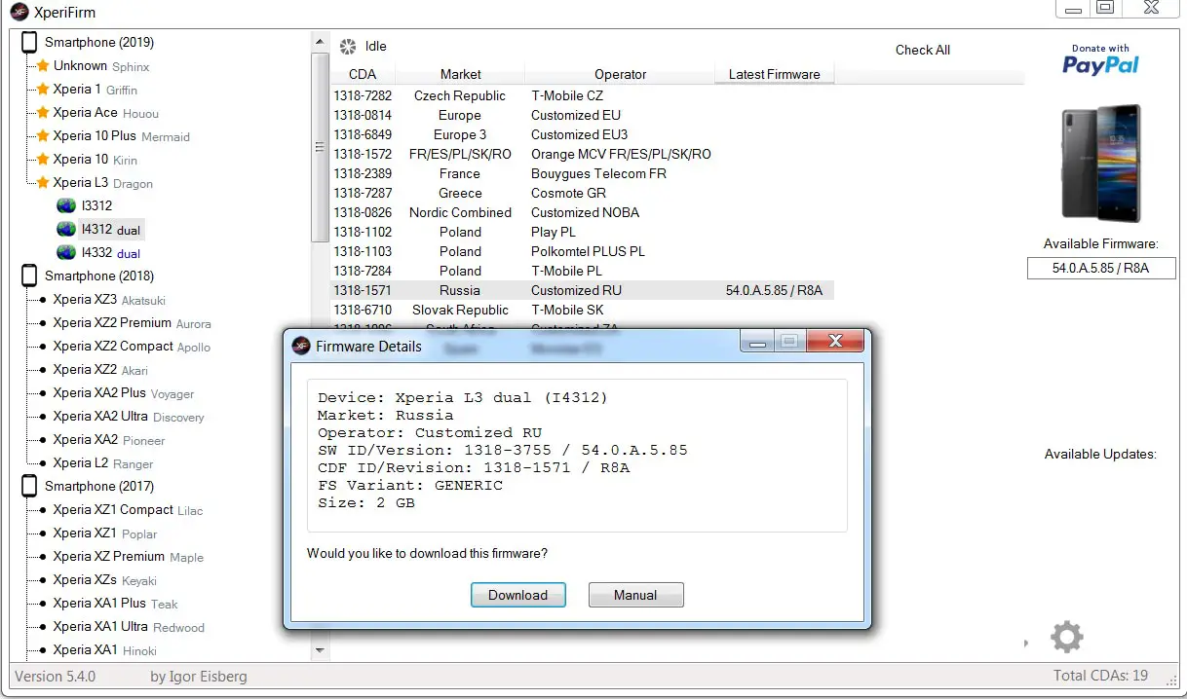The width and height of the screenshot is (1187, 699).
Task: Click the star icon beside Xperia 1 Griffin
Action: 43,89
